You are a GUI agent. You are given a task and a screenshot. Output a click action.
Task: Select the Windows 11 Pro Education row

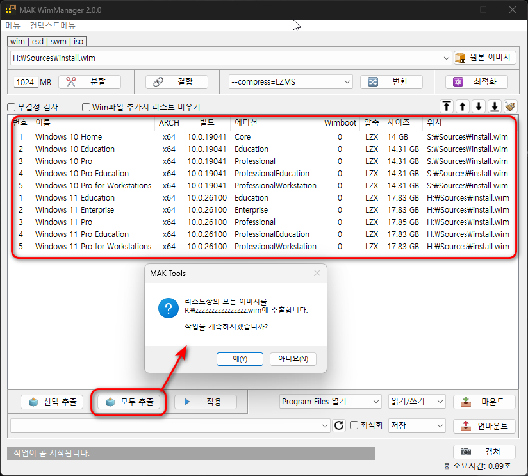[x=263, y=234]
